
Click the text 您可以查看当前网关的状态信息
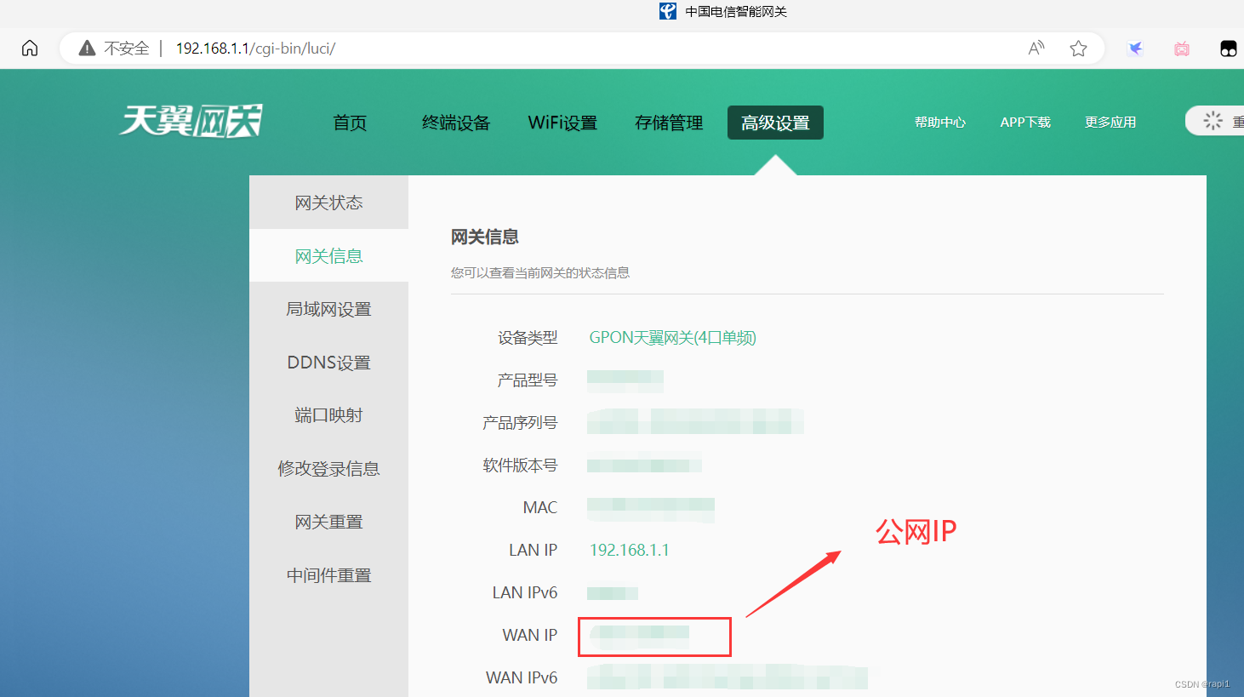click(540, 273)
